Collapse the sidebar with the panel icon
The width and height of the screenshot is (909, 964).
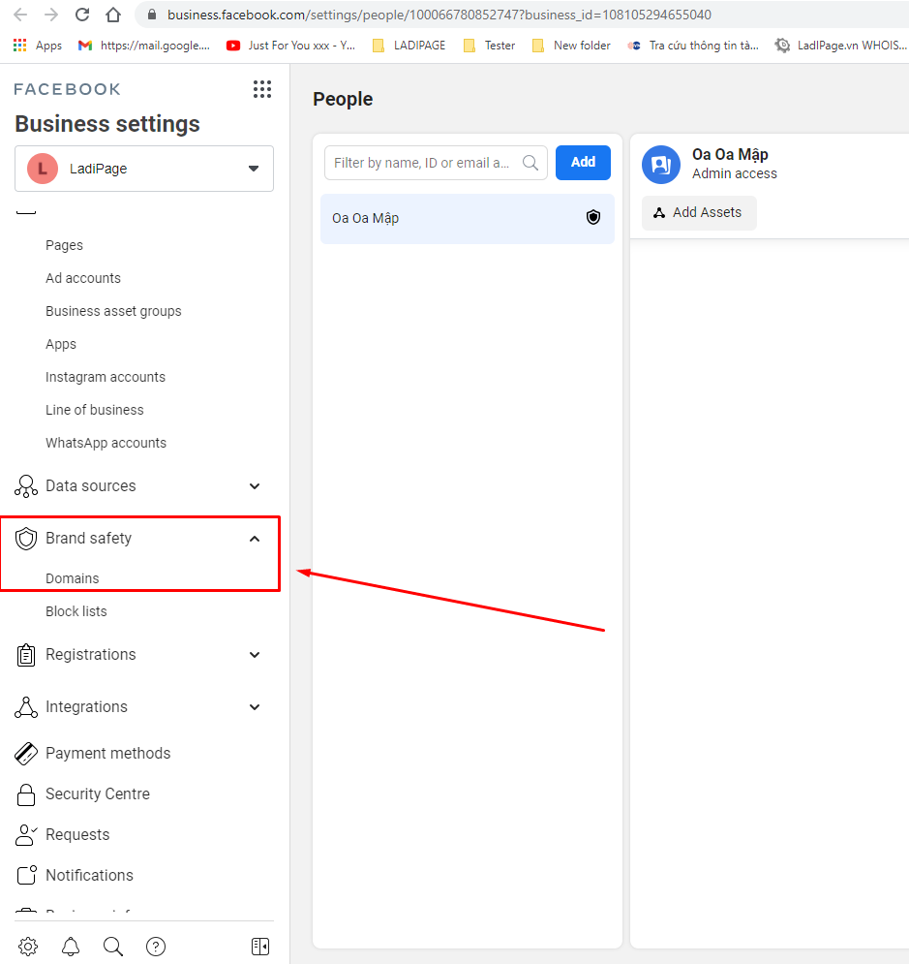click(259, 947)
